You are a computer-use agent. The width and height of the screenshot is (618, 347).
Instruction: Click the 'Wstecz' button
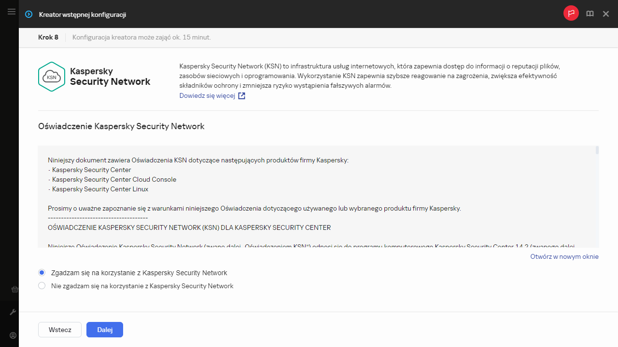[59, 330]
